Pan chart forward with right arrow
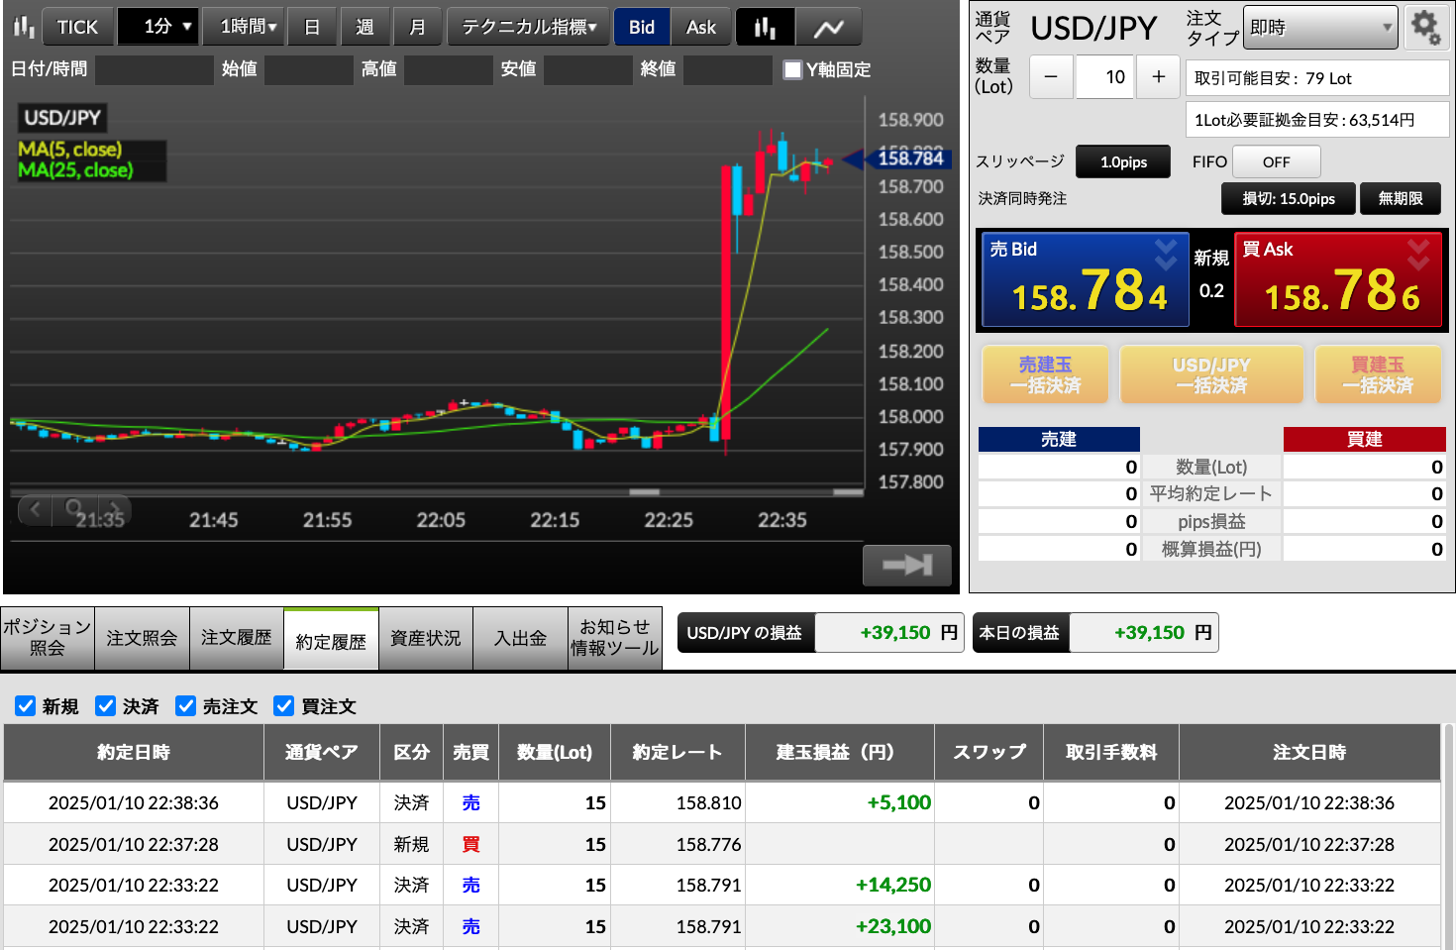This screenshot has width=1456, height=950. (x=114, y=509)
